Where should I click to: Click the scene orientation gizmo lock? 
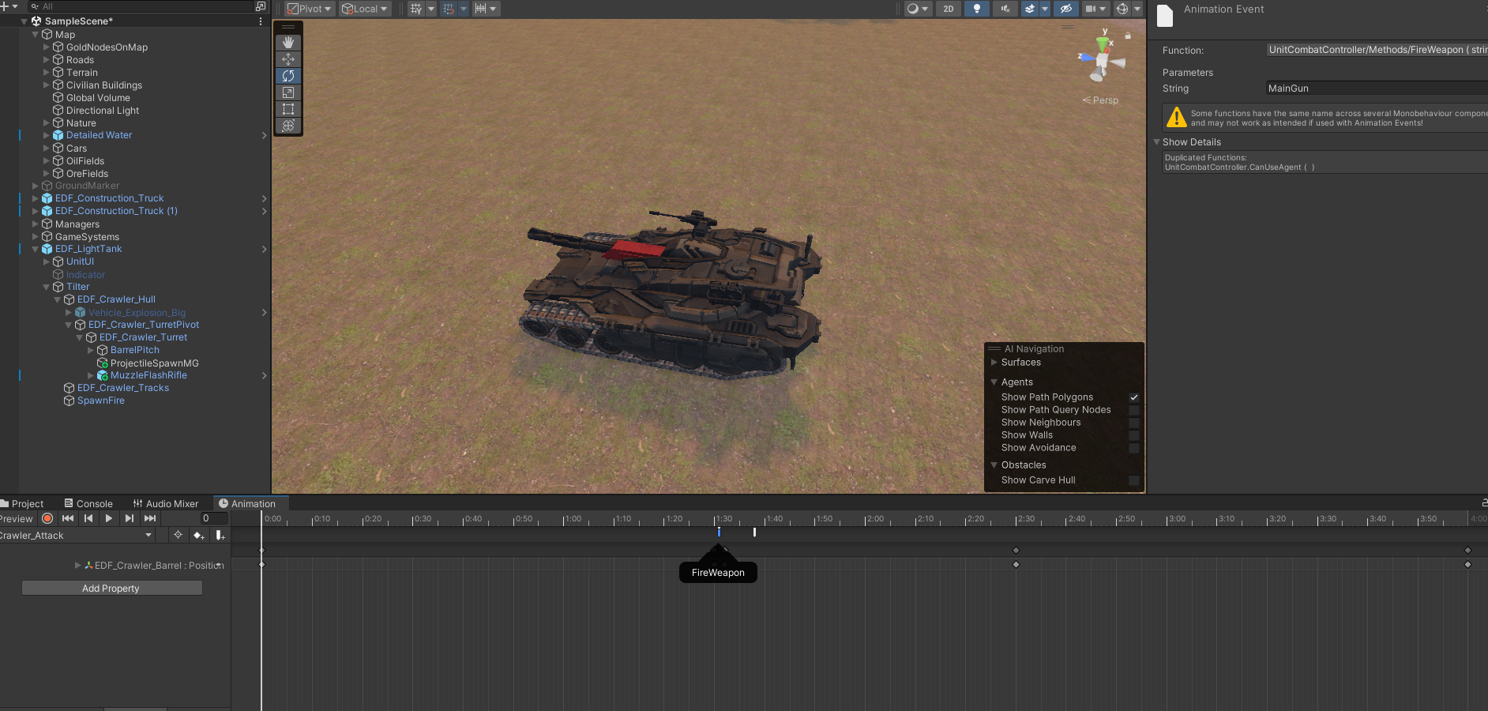pos(1128,36)
